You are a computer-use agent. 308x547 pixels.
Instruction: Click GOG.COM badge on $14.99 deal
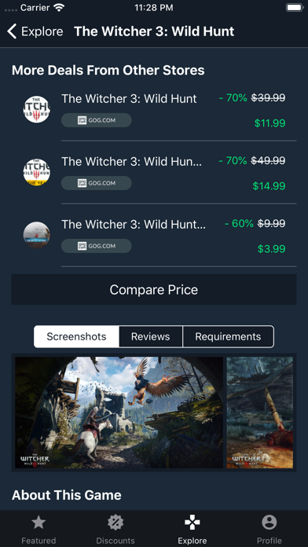click(x=97, y=183)
